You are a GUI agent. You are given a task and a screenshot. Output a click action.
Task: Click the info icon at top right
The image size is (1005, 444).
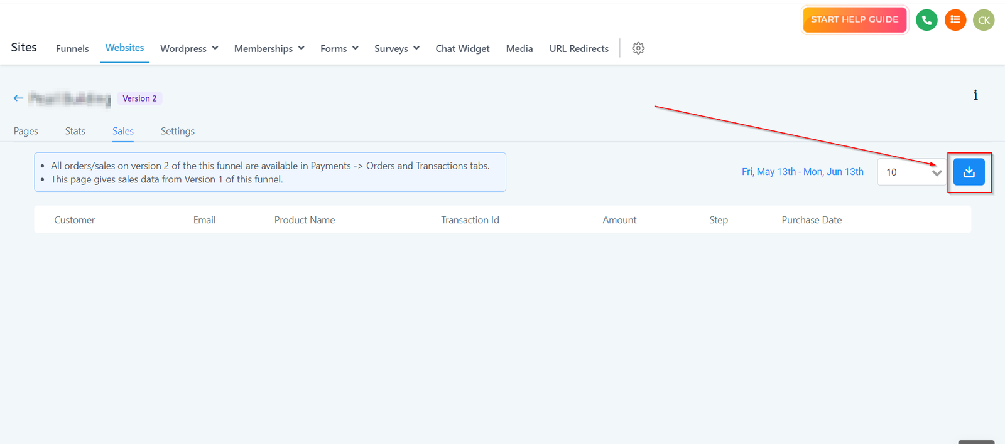pyautogui.click(x=975, y=95)
